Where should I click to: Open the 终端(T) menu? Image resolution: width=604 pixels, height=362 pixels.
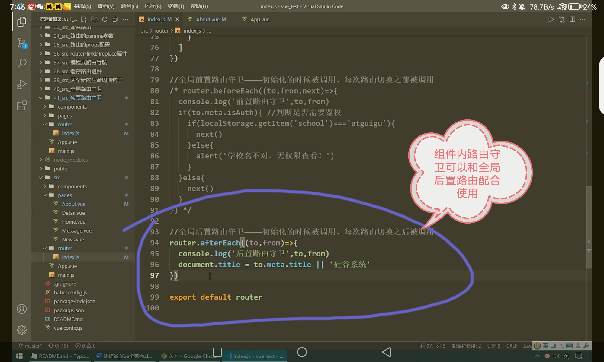176,6
